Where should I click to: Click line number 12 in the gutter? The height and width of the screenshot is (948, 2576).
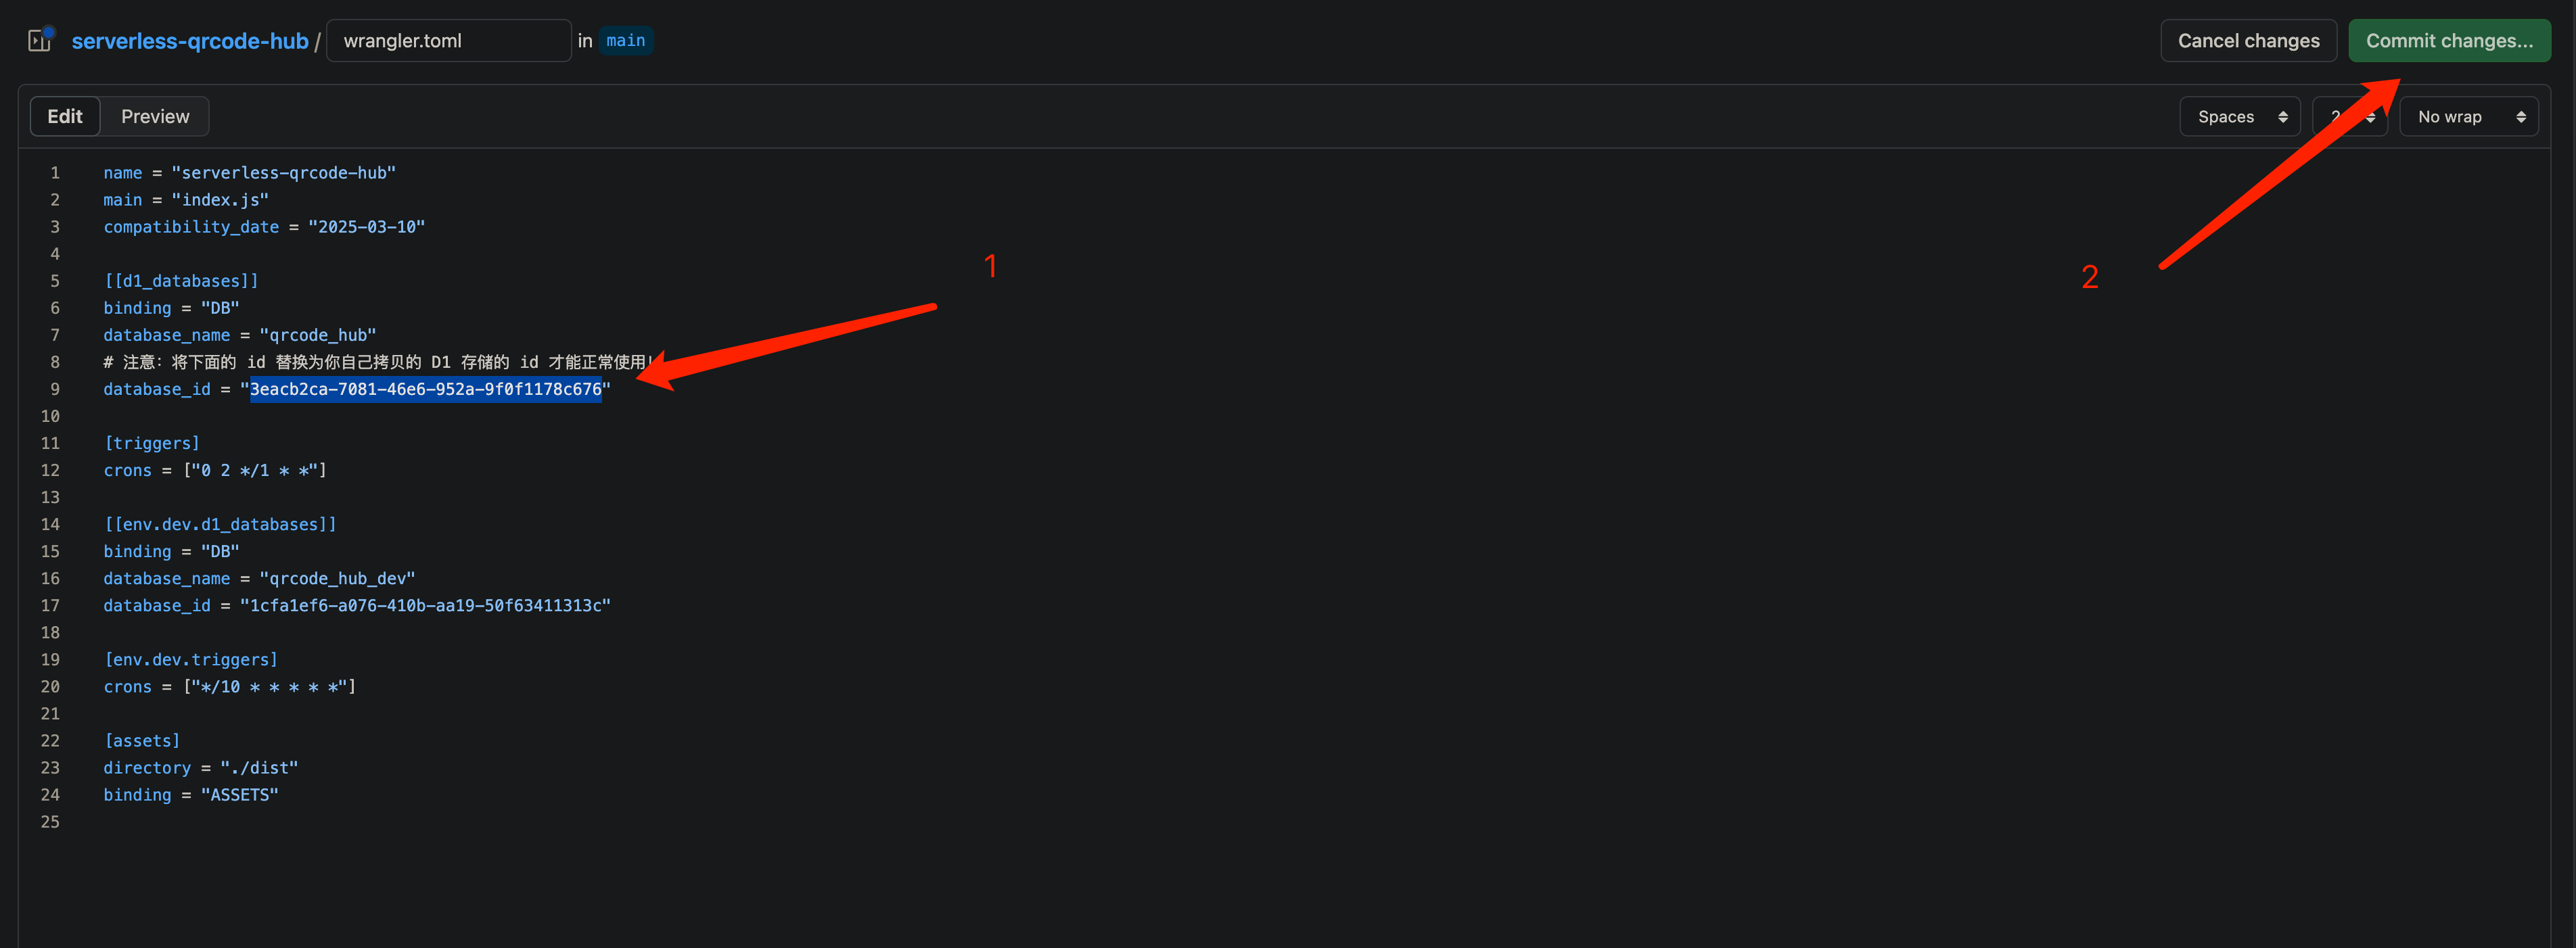(x=50, y=470)
